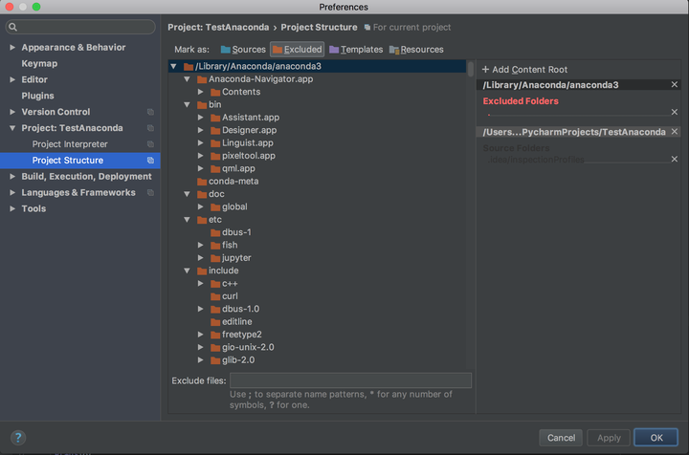This screenshot has height=455, width=689.
Task: Open the help question mark button
Action: [18, 438]
